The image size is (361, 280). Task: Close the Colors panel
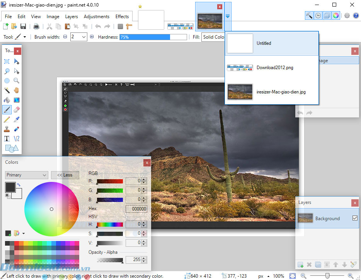point(147,163)
